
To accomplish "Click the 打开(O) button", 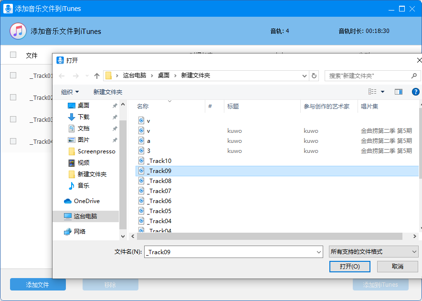I will [349, 267].
